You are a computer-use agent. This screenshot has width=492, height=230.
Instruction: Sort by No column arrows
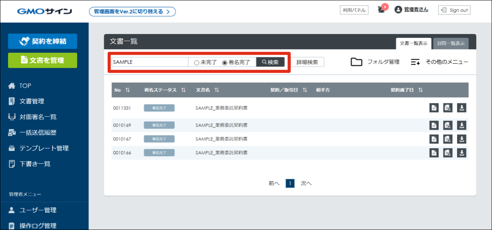[x=127, y=90]
